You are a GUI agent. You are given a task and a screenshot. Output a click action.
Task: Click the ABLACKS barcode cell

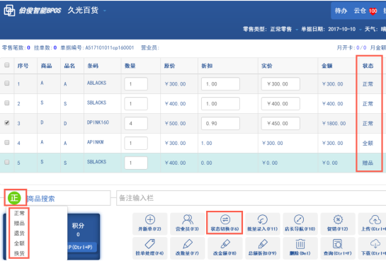point(96,83)
